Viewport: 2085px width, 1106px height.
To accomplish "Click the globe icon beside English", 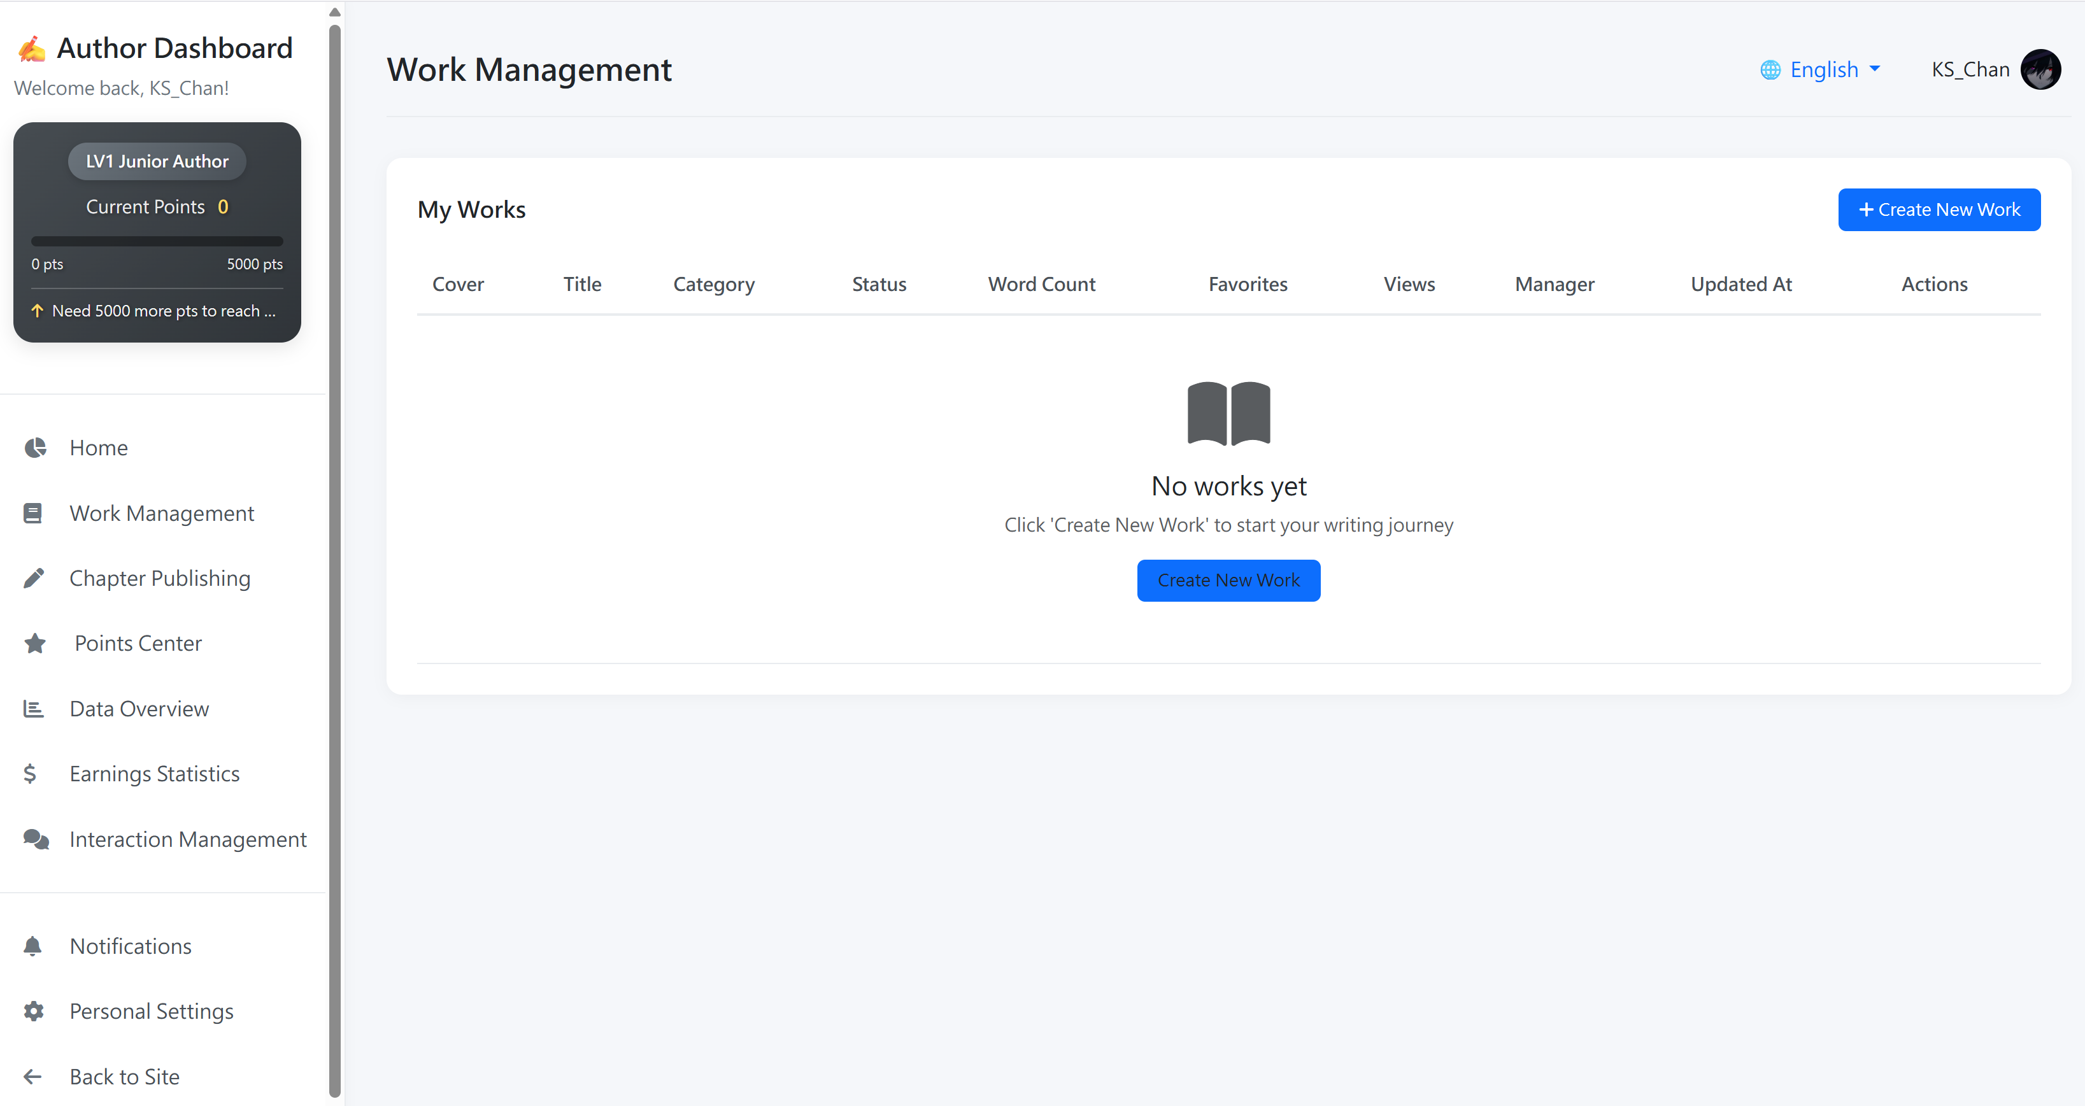I will pos(1770,69).
